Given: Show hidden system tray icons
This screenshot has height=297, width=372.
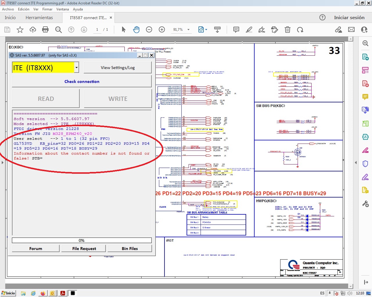Looking at the screenshot, I should click(x=330, y=293).
